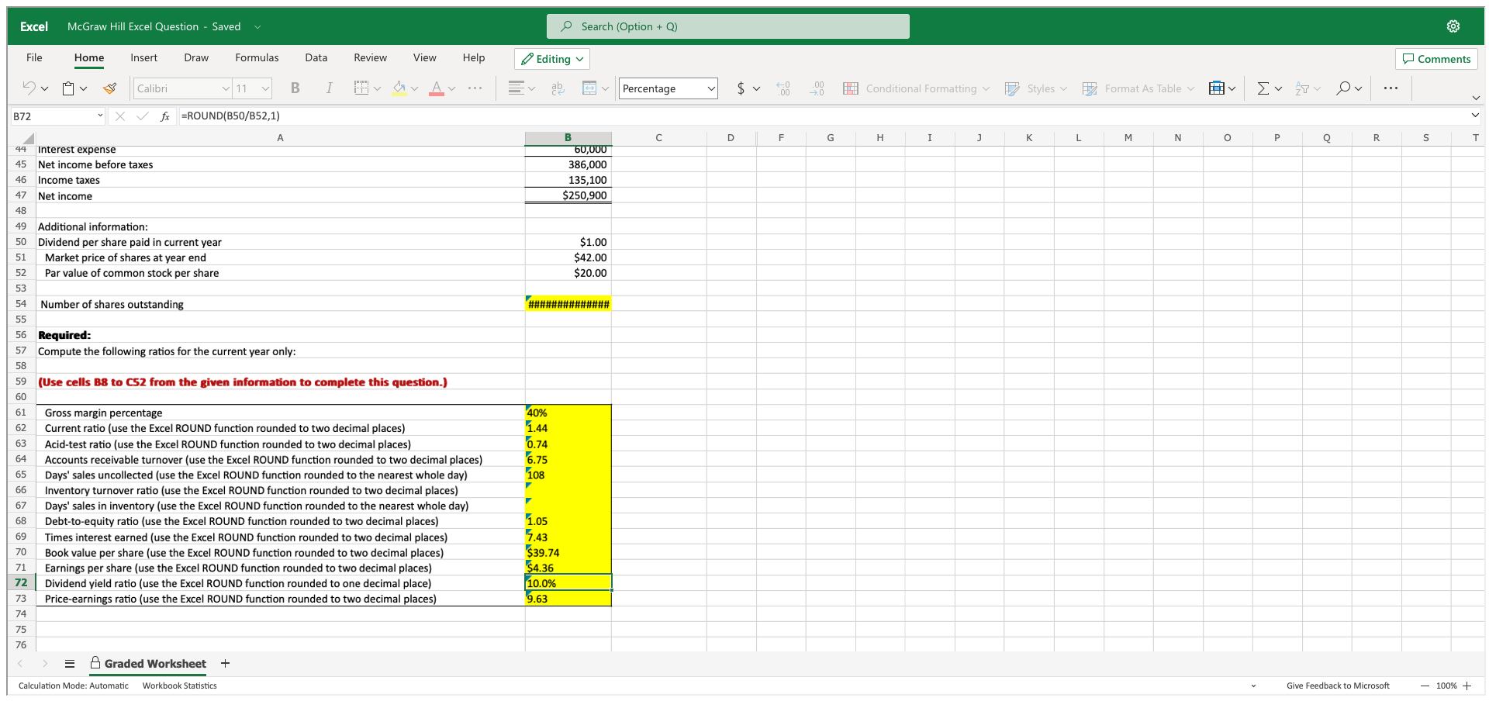Click the Search box
This screenshot has width=1489, height=715.
(x=728, y=26)
